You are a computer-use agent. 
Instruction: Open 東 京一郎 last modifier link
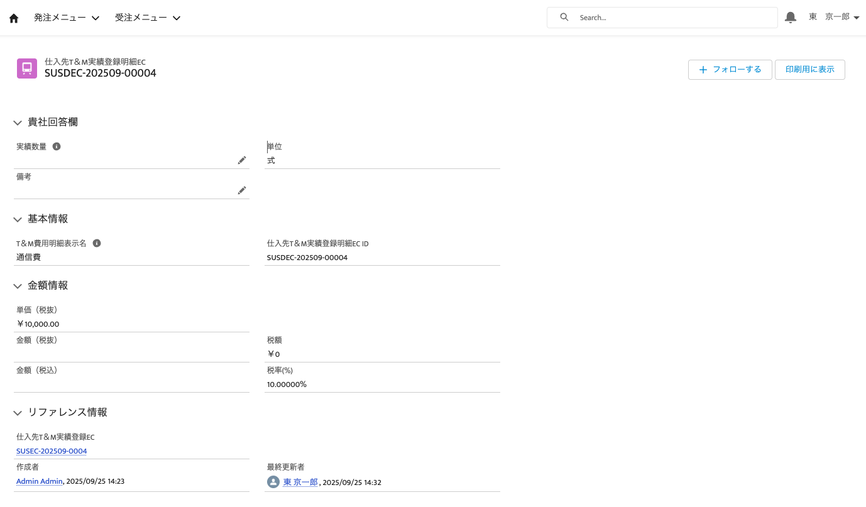click(x=300, y=482)
